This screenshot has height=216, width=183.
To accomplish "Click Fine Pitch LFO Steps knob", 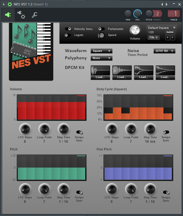I will point(112,189).
